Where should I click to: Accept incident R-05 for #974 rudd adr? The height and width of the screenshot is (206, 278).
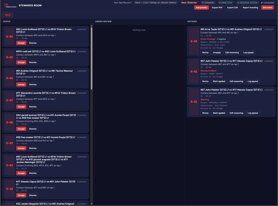(21, 62)
